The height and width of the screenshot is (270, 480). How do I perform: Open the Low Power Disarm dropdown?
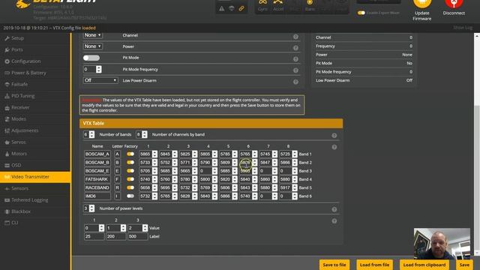tap(100, 80)
